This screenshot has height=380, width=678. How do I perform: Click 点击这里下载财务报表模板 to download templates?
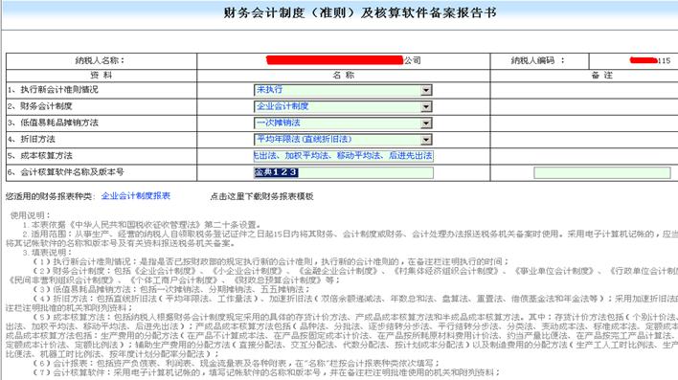[x=261, y=196]
